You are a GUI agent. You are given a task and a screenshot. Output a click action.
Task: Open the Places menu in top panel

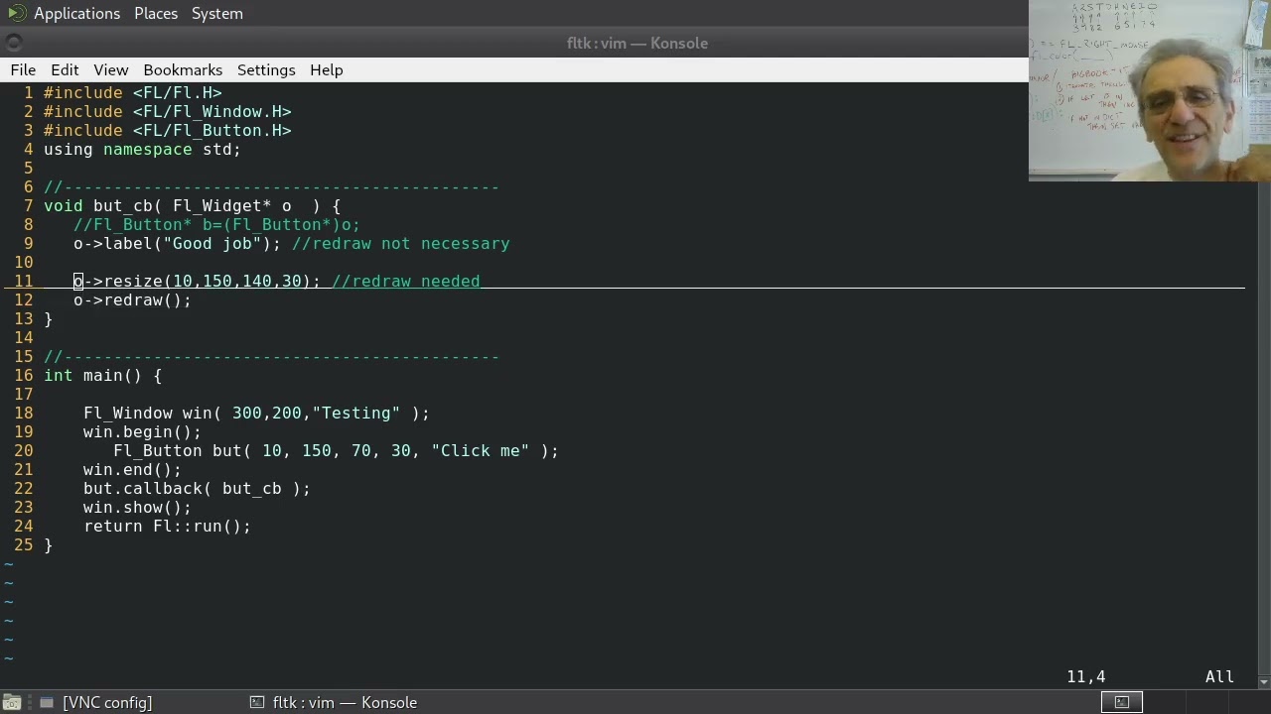coord(156,13)
